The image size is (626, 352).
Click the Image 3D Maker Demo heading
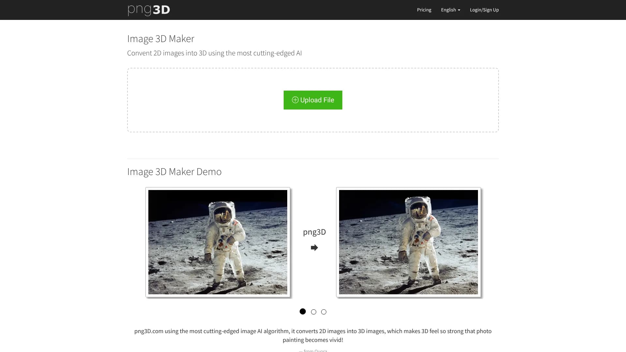[174, 171]
